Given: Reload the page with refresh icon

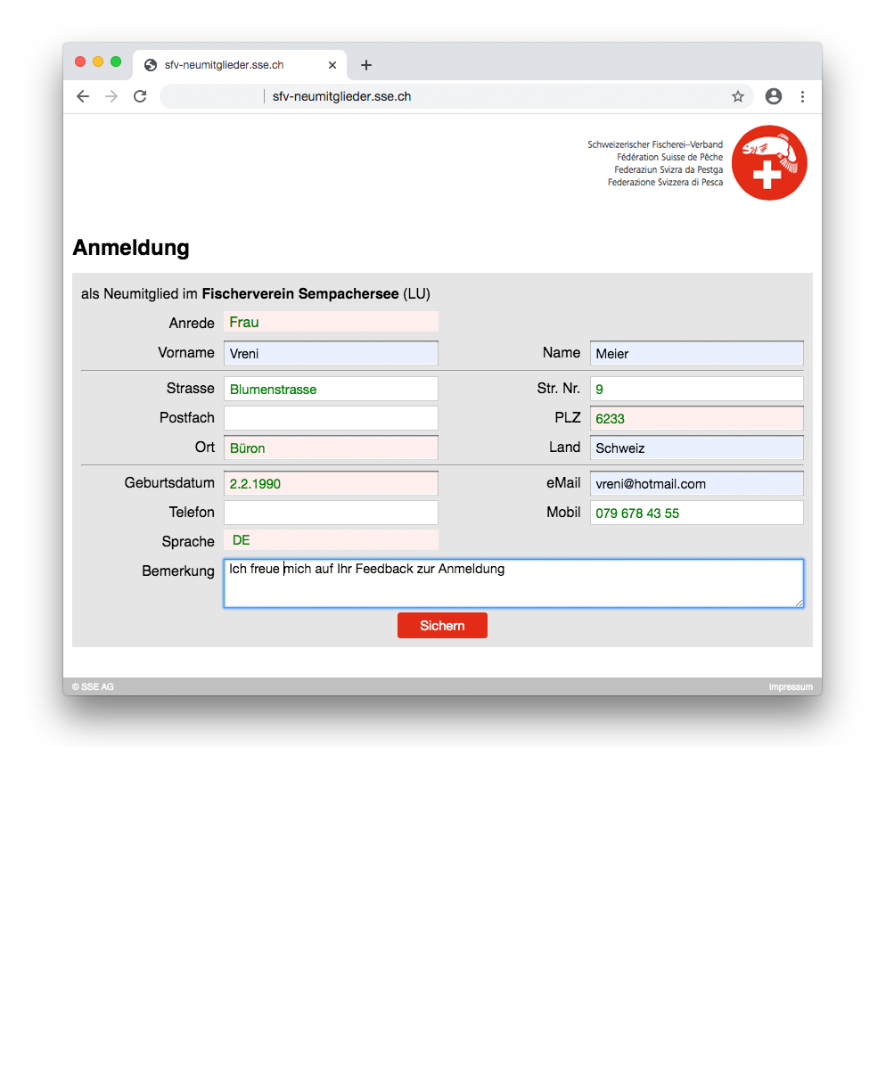Looking at the screenshot, I should (140, 96).
